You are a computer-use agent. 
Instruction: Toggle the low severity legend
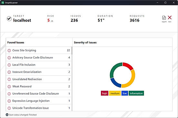point(125,93)
